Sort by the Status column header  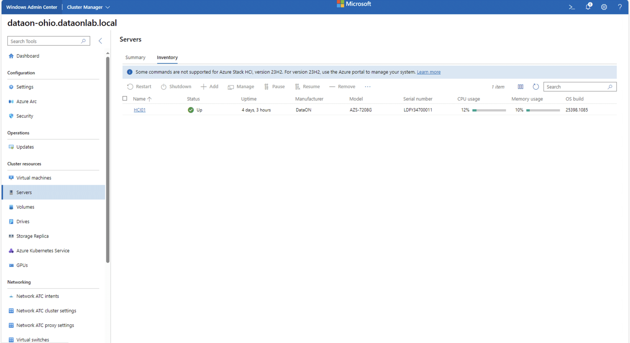(x=193, y=99)
